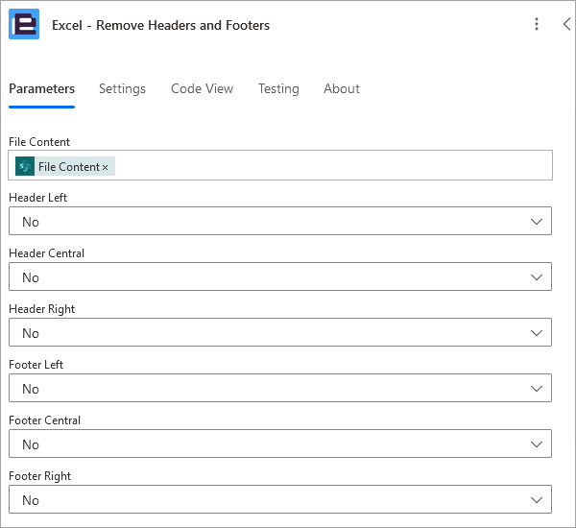This screenshot has width=576, height=528.
Task: Expand the Footer Central dropdown
Action: pyautogui.click(x=280, y=444)
